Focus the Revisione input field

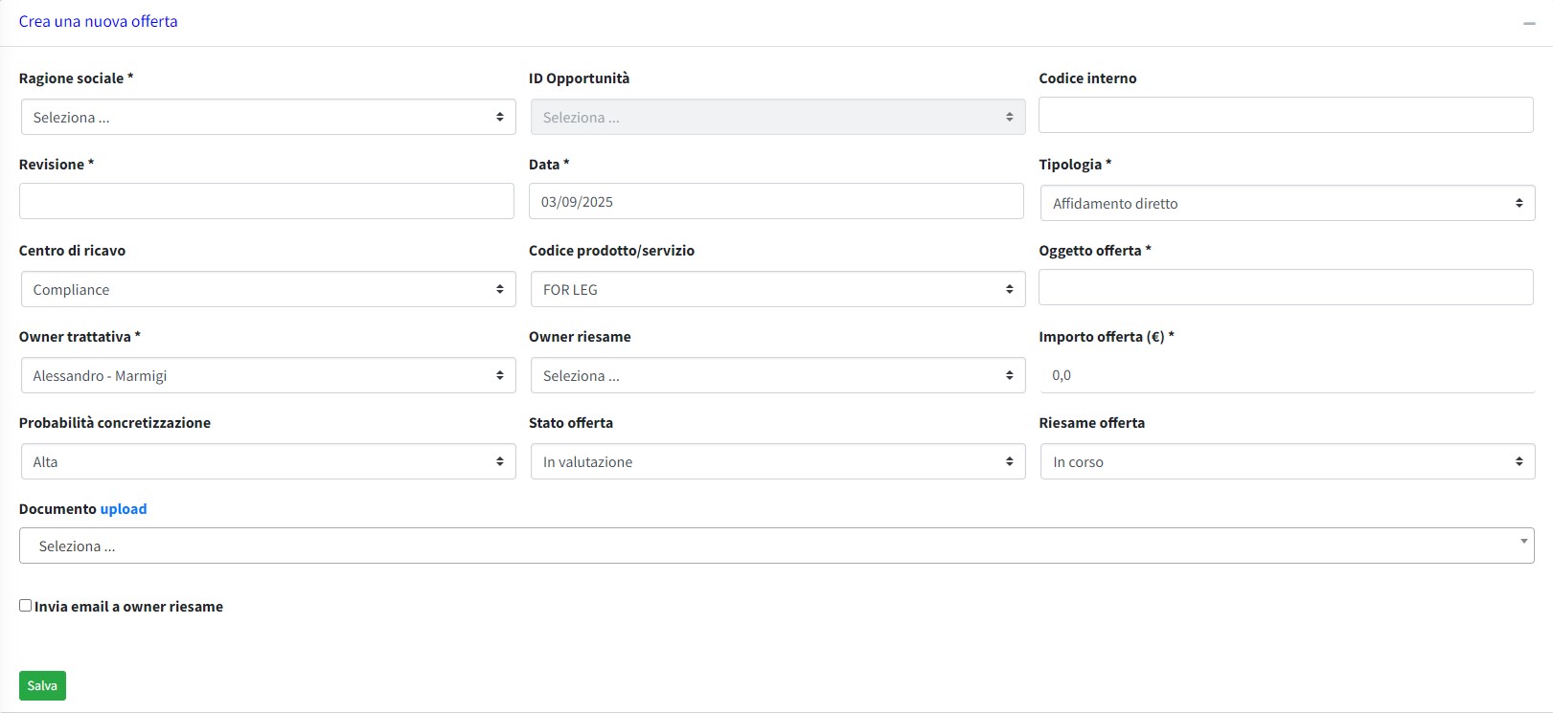266,201
